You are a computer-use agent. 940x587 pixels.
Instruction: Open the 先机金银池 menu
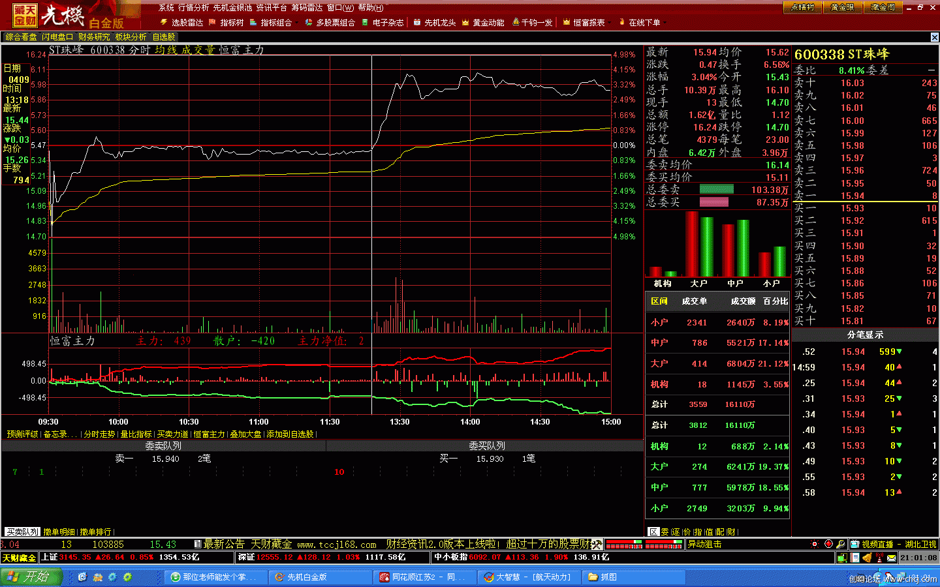pos(233,8)
